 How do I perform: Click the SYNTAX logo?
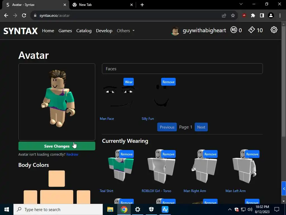pos(21,31)
